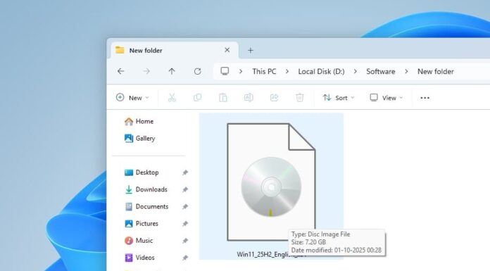Open Gallery in the sidebar
This screenshot has height=271, width=490.
point(139,138)
